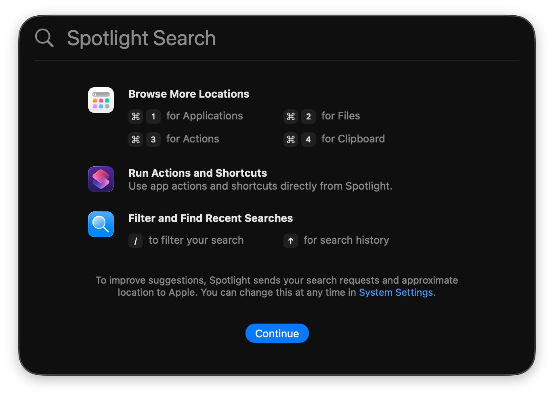Click the Command key symbol before 1
This screenshot has height=397, width=554.
point(136,117)
